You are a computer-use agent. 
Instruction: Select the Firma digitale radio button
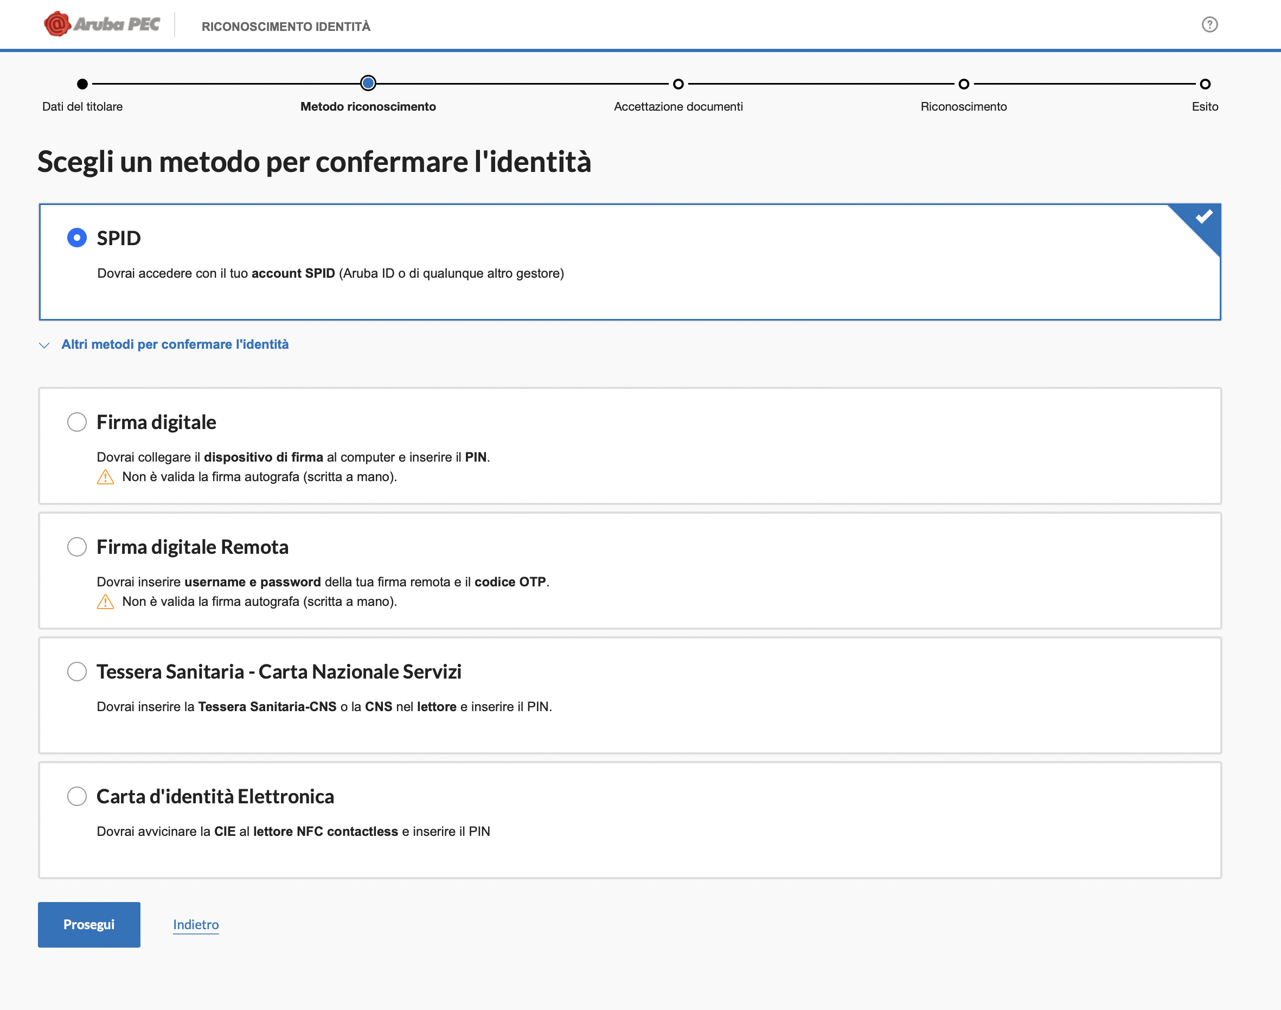(x=77, y=422)
